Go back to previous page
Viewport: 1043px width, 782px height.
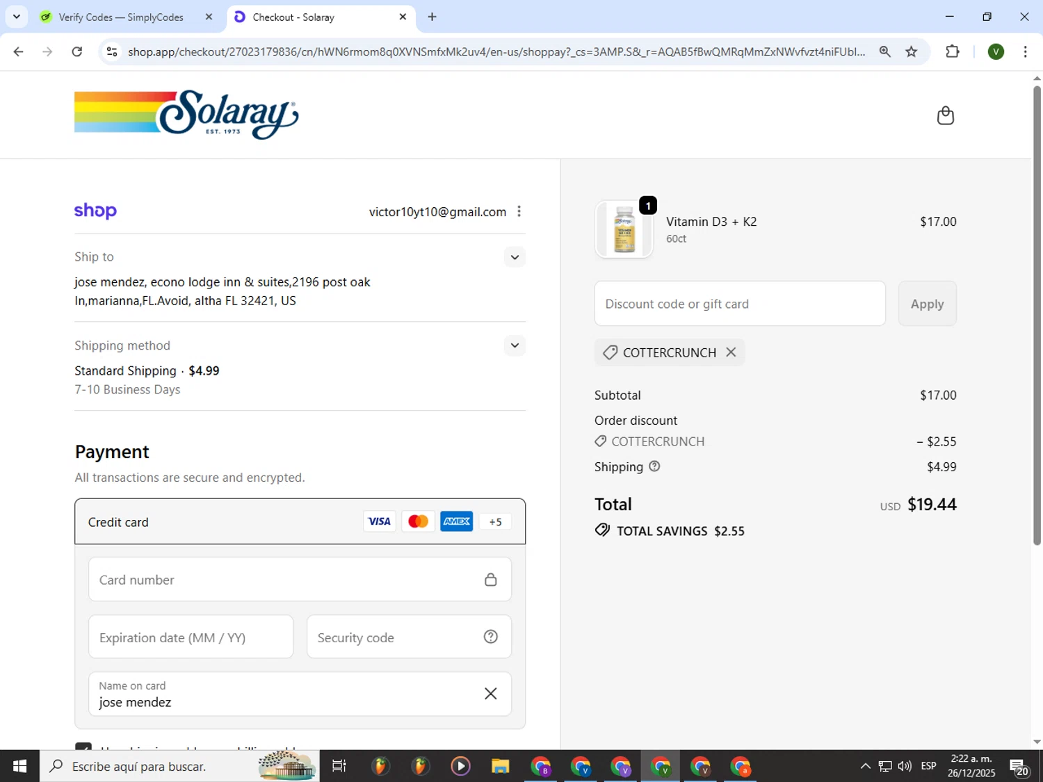tap(19, 51)
